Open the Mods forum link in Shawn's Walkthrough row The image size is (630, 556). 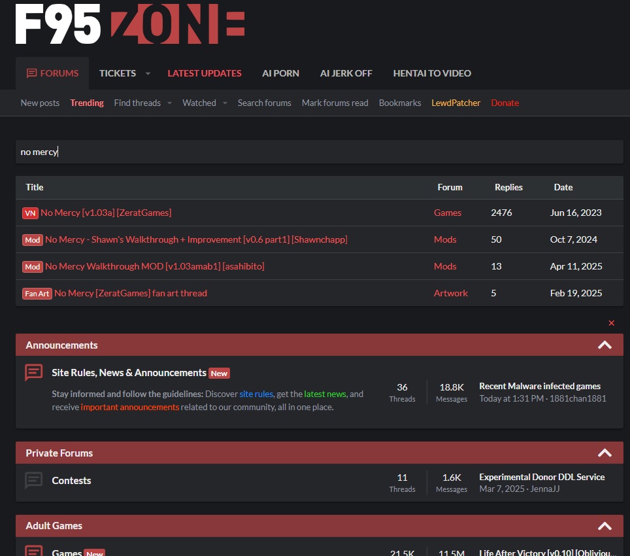coord(445,239)
